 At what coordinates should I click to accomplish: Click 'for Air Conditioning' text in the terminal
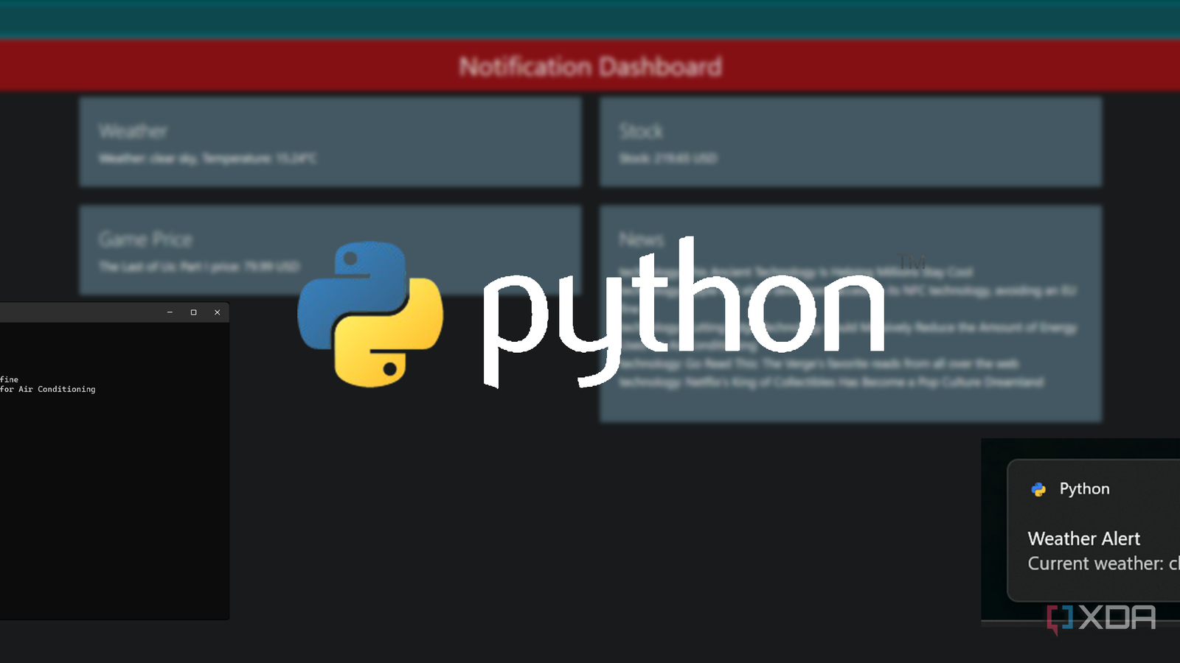click(48, 389)
